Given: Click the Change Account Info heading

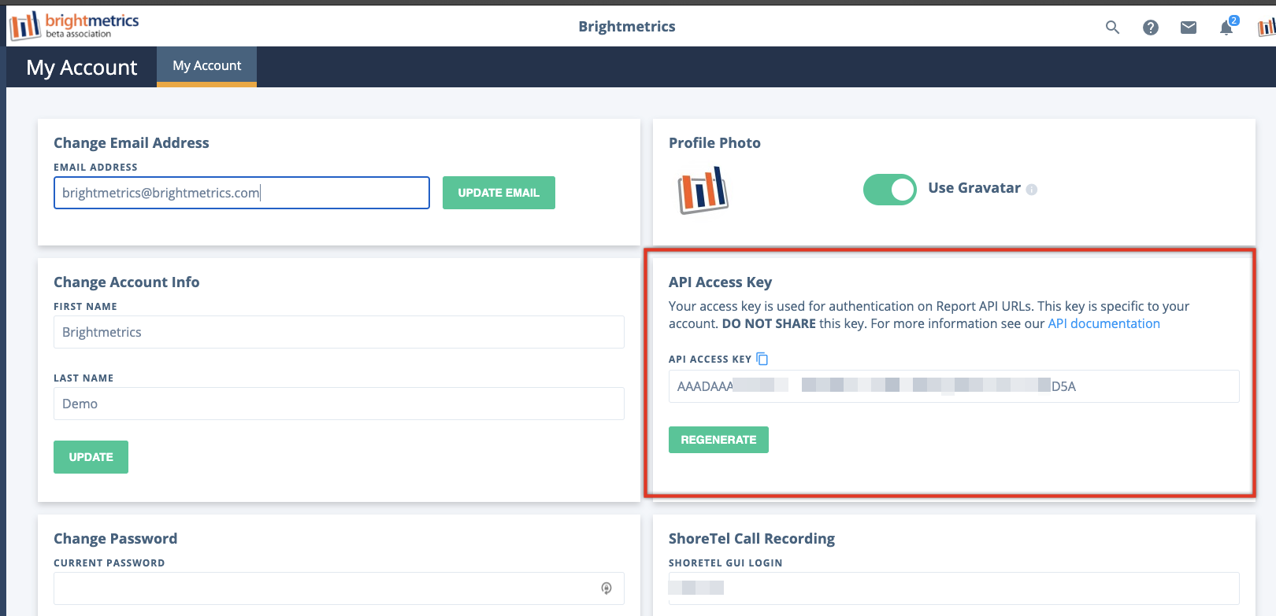Looking at the screenshot, I should (x=127, y=282).
